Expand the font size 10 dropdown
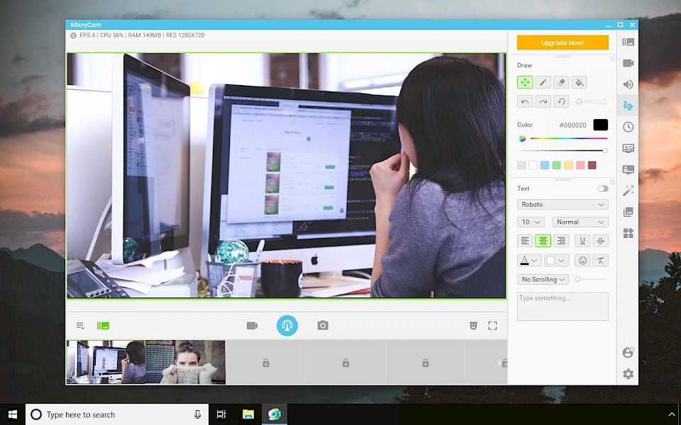Image resolution: width=681 pixels, height=425 pixels. pyautogui.click(x=531, y=222)
